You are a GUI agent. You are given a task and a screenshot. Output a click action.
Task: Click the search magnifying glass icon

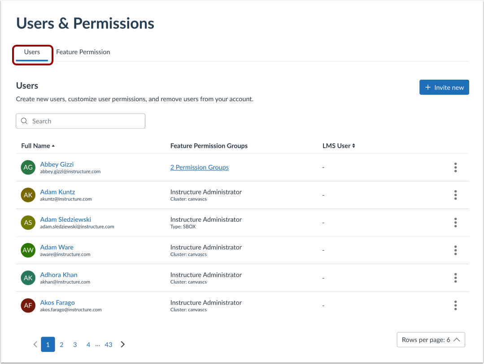pos(24,121)
